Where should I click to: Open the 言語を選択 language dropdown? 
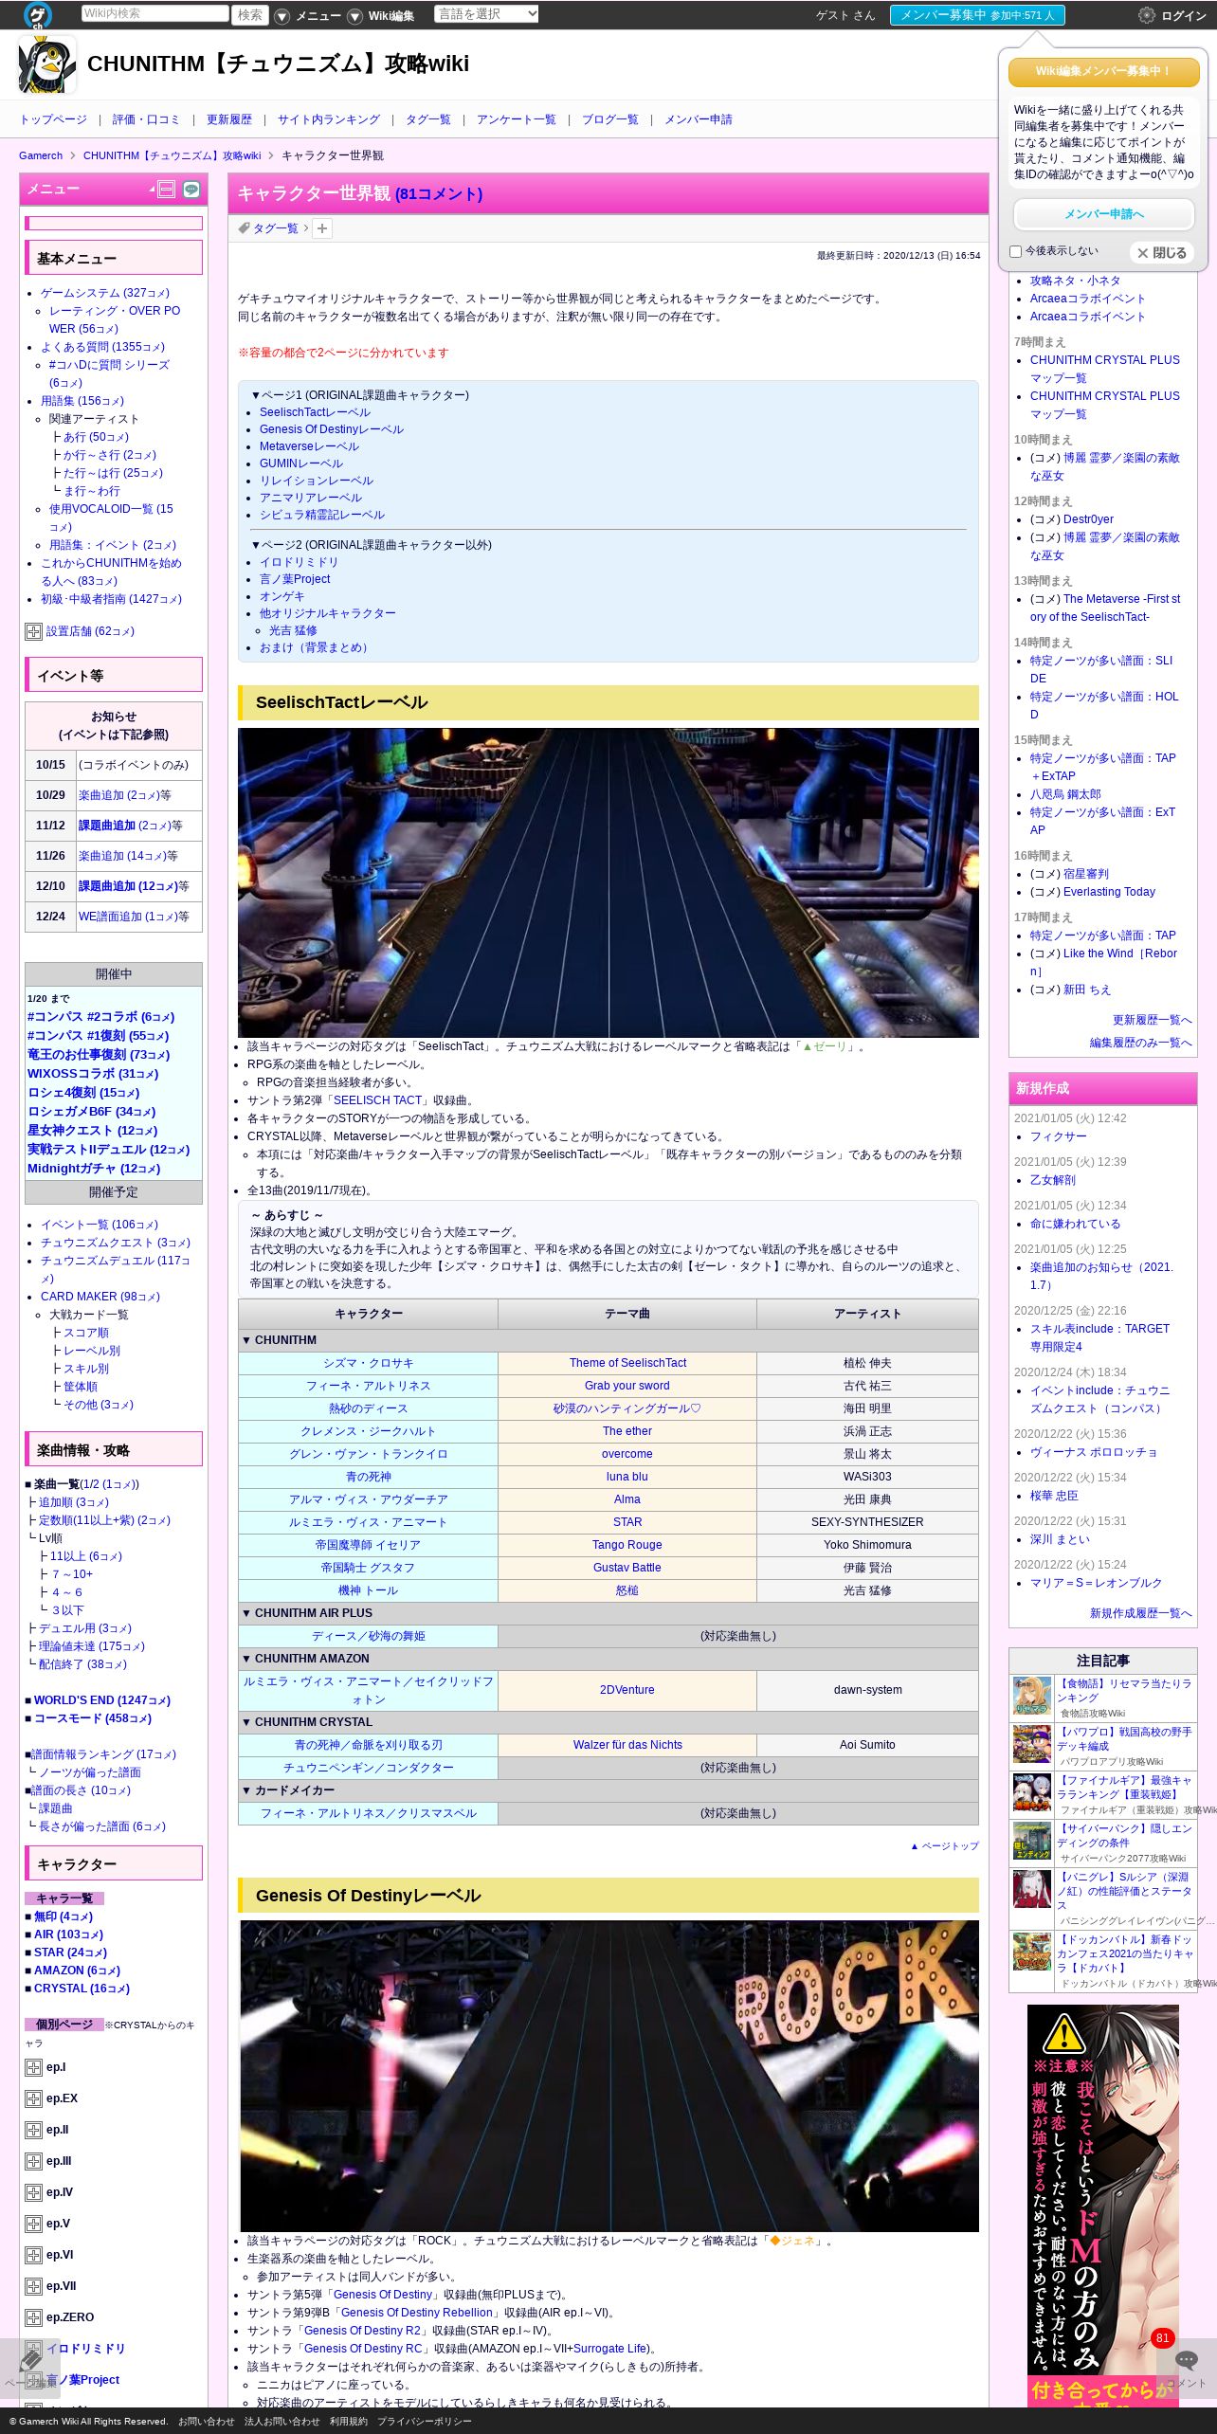486,14
